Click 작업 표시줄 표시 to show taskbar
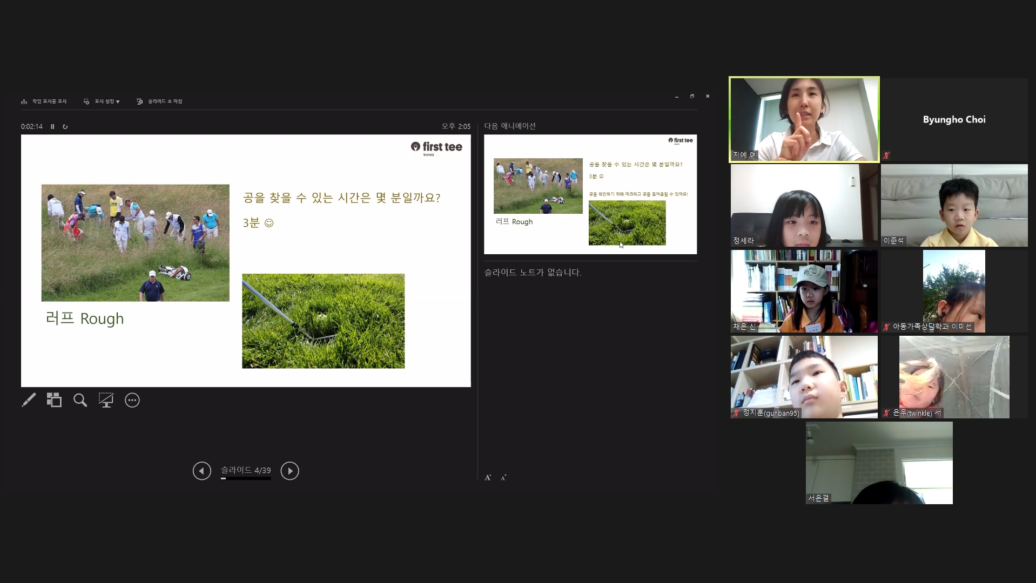Screen dimensions: 1036x583 click(x=44, y=101)
